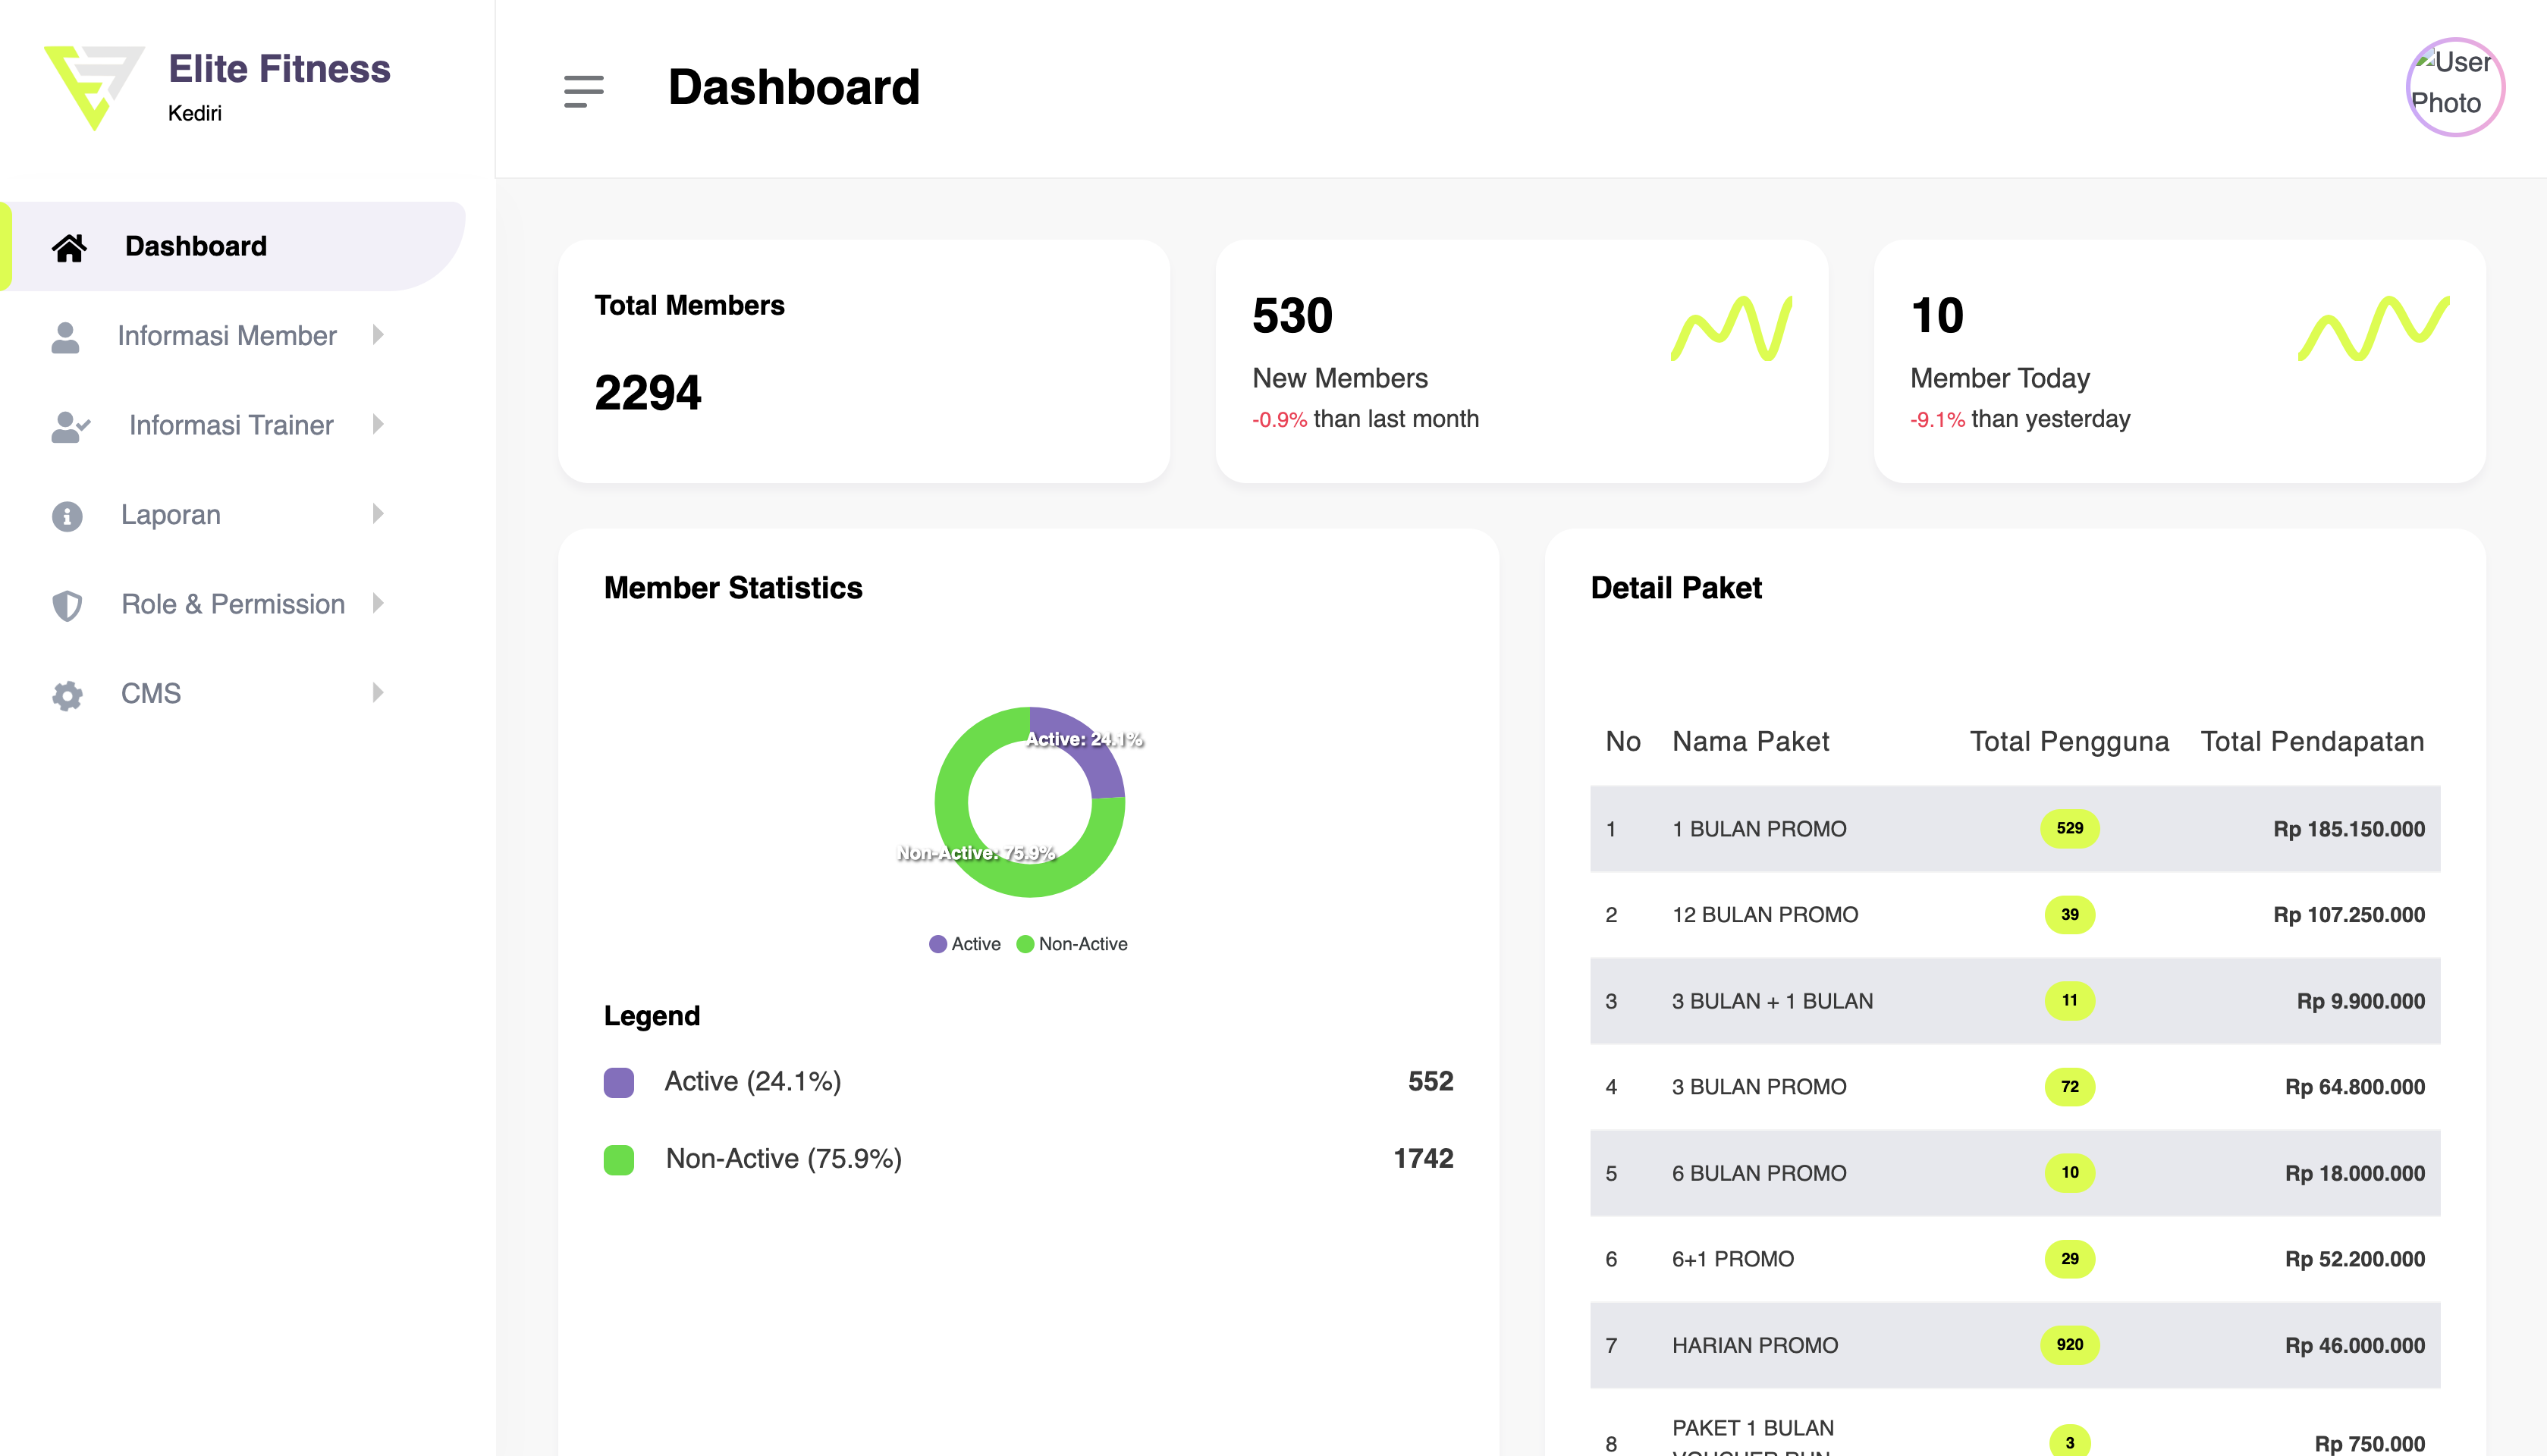The height and width of the screenshot is (1456, 2547).
Task: Click the Laporan info icon
Action: click(x=67, y=516)
